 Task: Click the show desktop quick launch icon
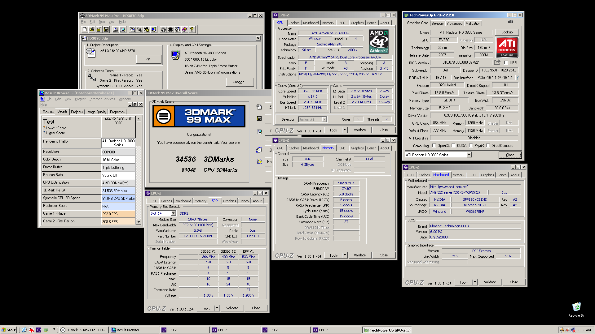coord(46,330)
